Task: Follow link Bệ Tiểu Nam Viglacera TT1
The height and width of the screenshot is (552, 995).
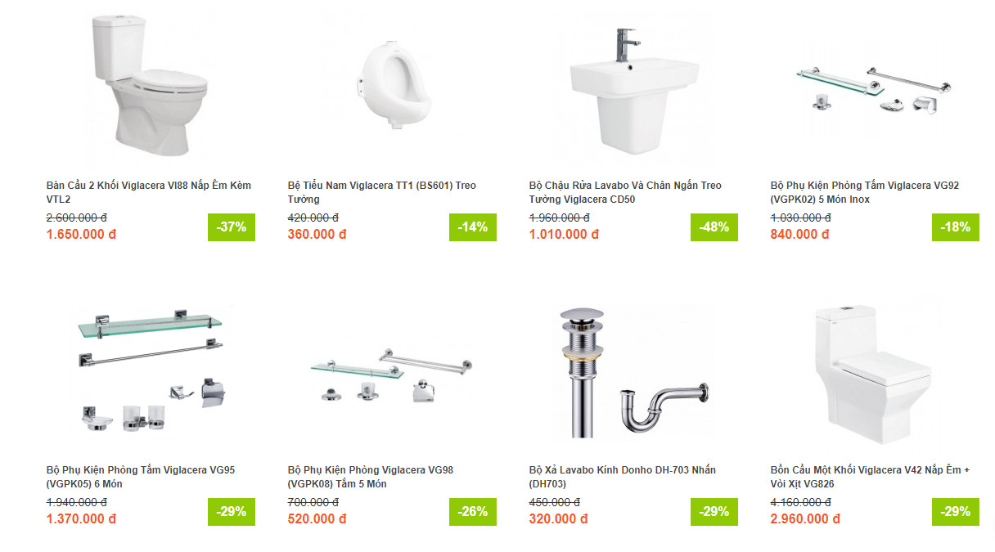Action: click(x=381, y=192)
